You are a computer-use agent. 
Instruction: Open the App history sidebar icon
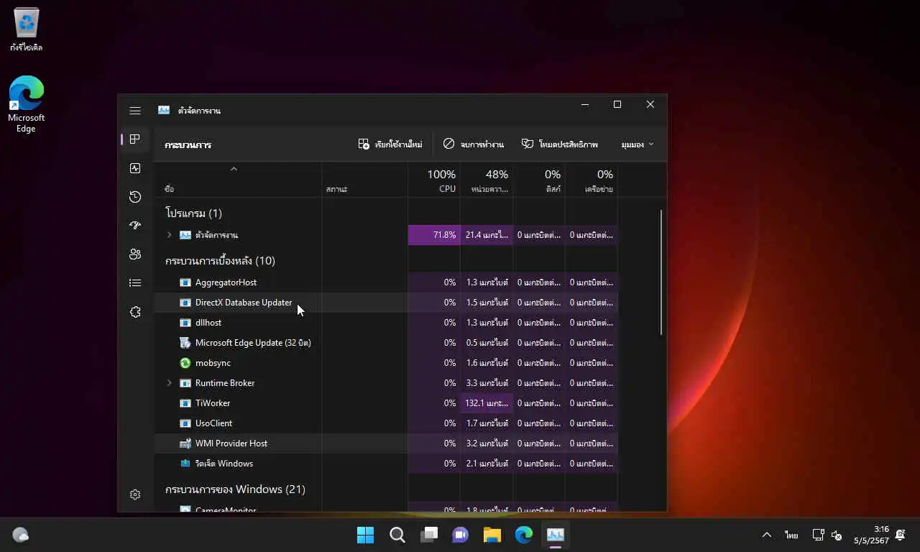(135, 197)
